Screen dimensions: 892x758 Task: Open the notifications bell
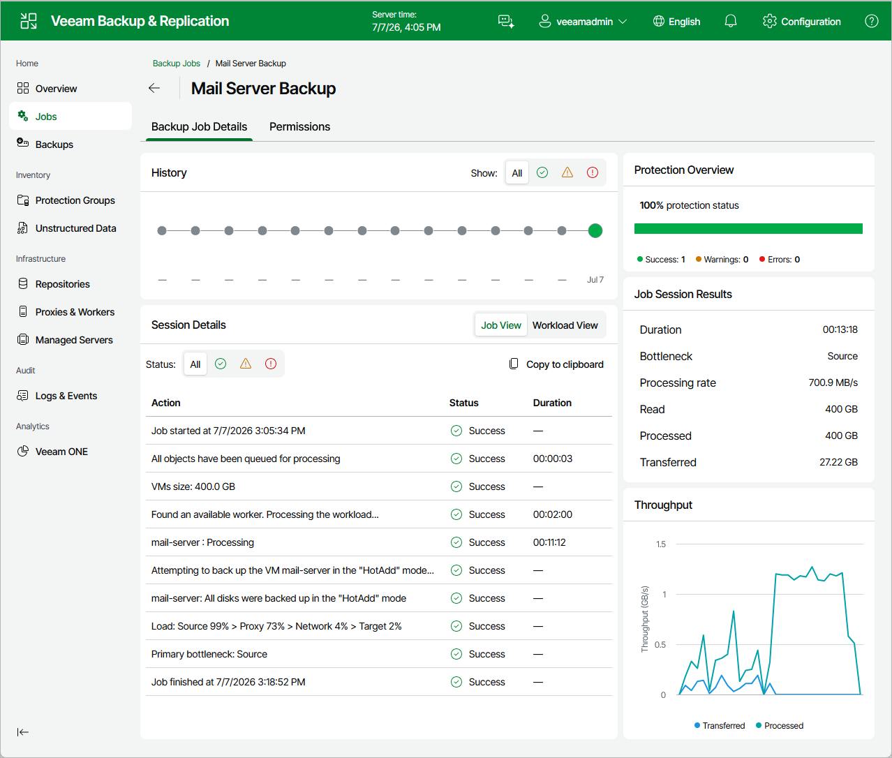coord(731,21)
